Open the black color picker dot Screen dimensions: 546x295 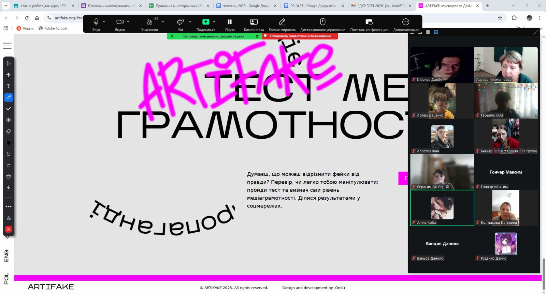pos(9,143)
